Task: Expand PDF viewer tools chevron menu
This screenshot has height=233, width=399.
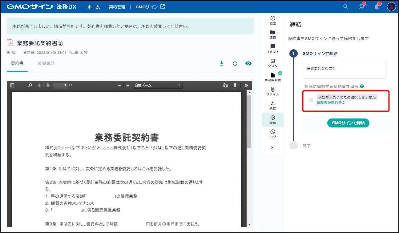Action: coord(246,85)
